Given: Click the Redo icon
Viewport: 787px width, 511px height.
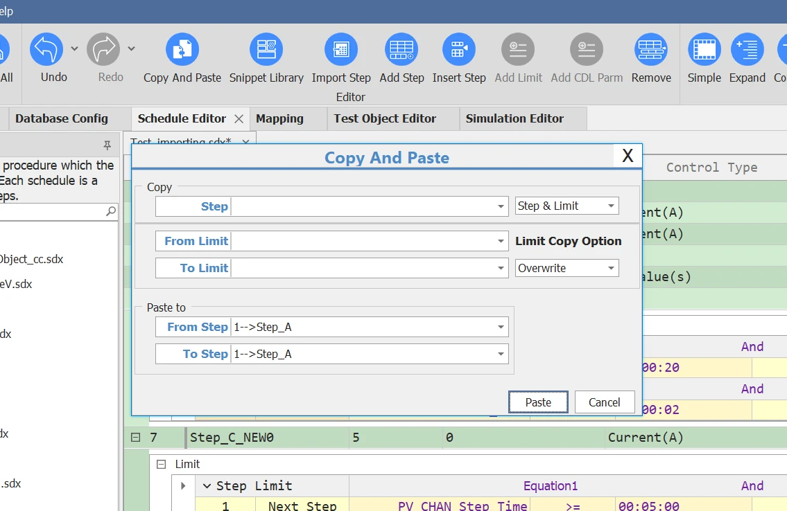Looking at the screenshot, I should (103, 49).
